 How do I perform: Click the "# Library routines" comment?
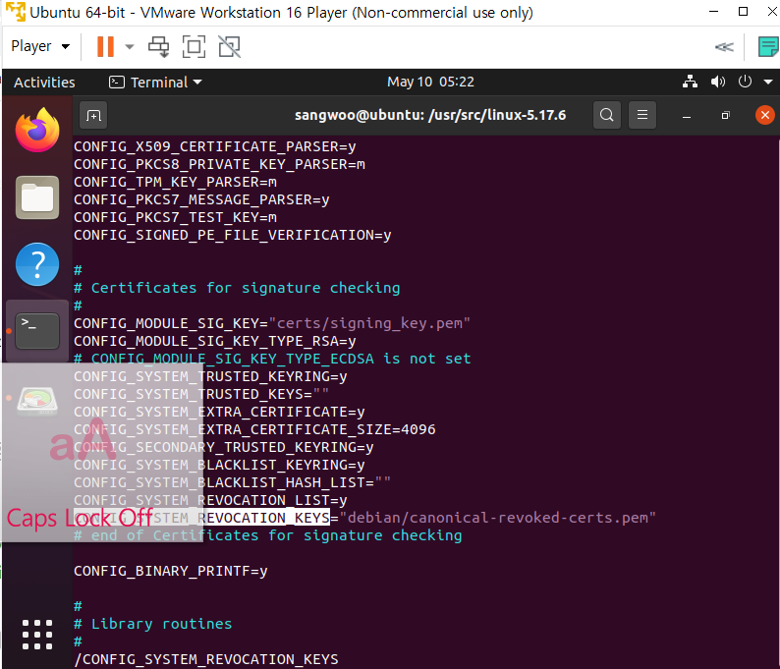pyautogui.click(x=152, y=624)
